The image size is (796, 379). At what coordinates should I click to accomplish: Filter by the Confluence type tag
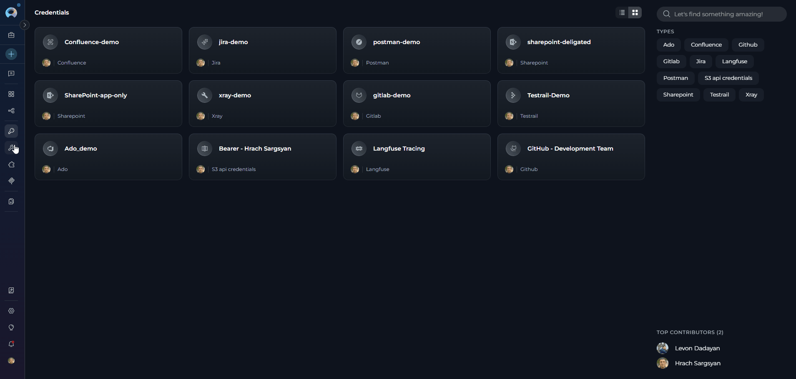[706, 45]
